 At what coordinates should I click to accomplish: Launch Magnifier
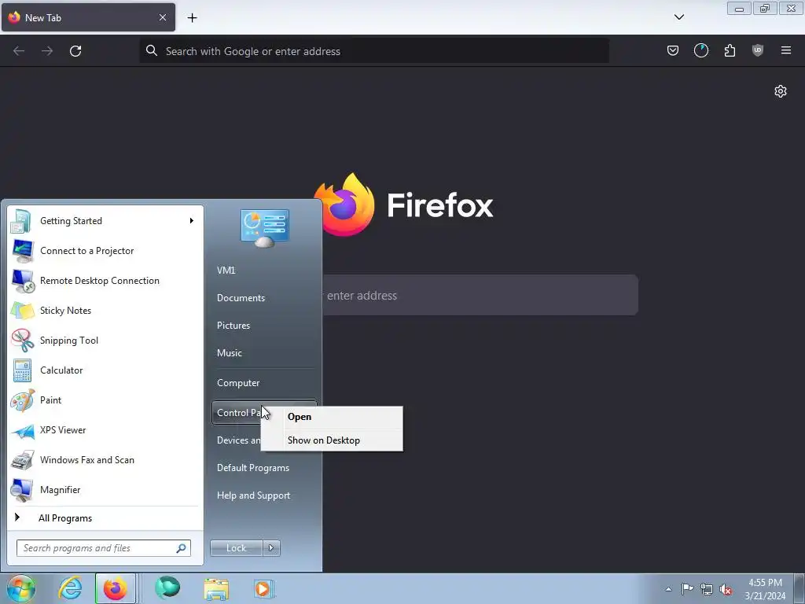point(105,489)
